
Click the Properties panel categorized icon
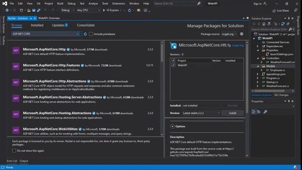[254, 112]
